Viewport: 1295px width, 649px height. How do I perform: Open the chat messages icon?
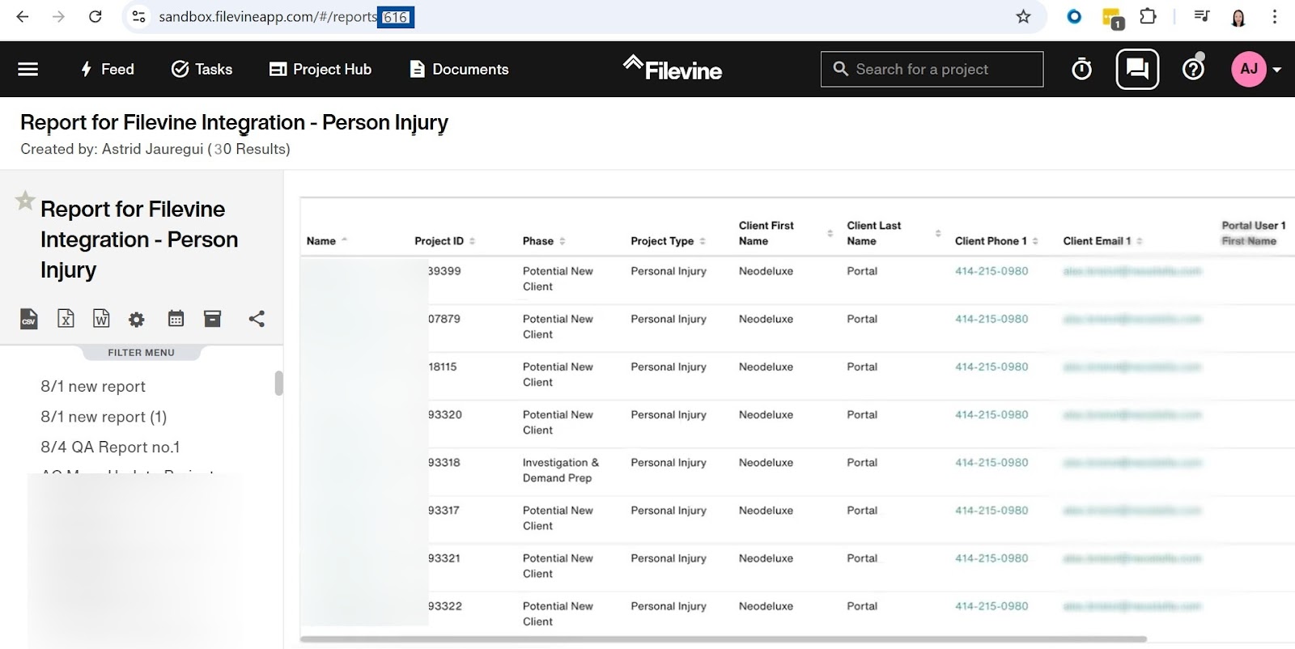tap(1137, 70)
